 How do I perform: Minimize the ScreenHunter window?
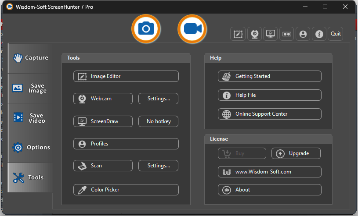[x=305, y=7]
